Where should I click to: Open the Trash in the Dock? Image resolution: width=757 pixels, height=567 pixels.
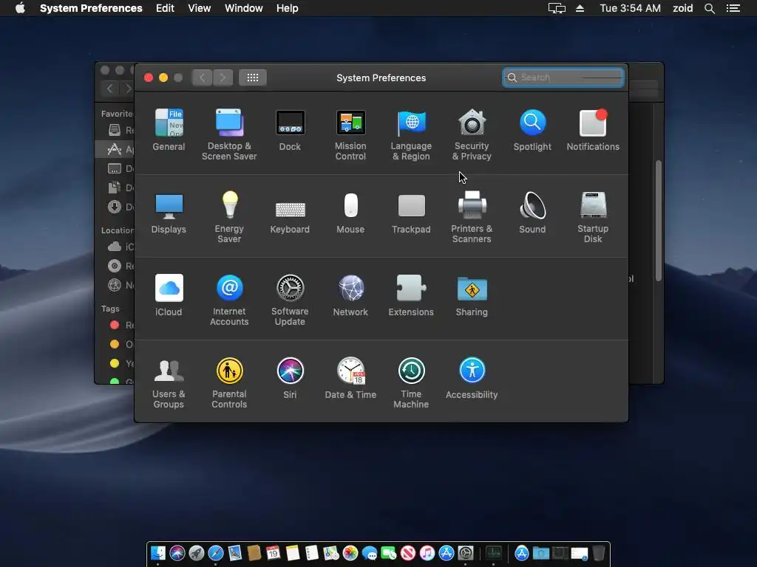point(599,553)
